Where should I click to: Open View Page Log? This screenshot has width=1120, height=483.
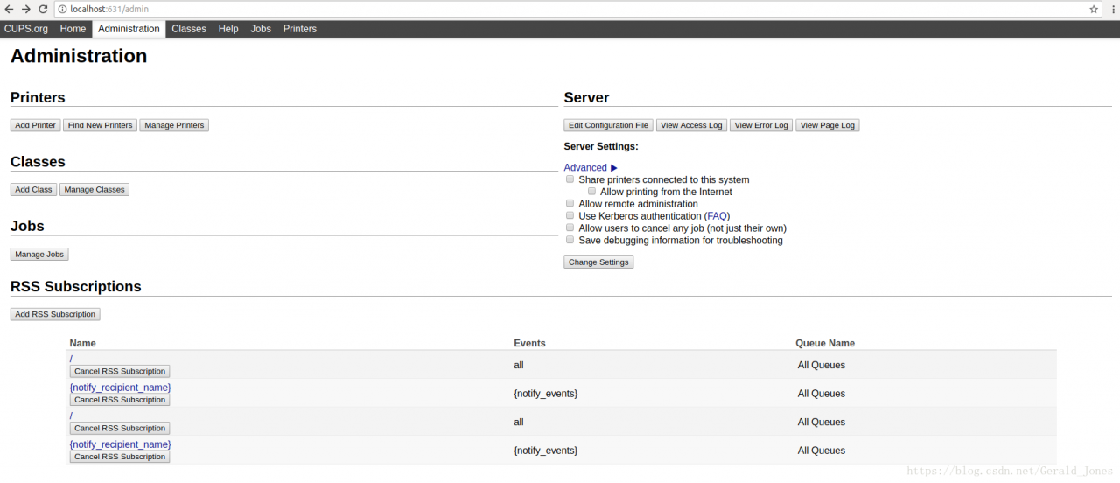[x=828, y=125]
